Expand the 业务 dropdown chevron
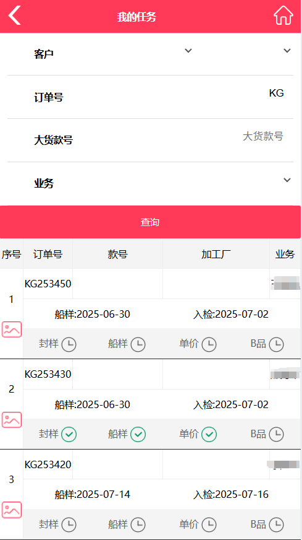Viewport: 302px width, 540px height. point(287,180)
